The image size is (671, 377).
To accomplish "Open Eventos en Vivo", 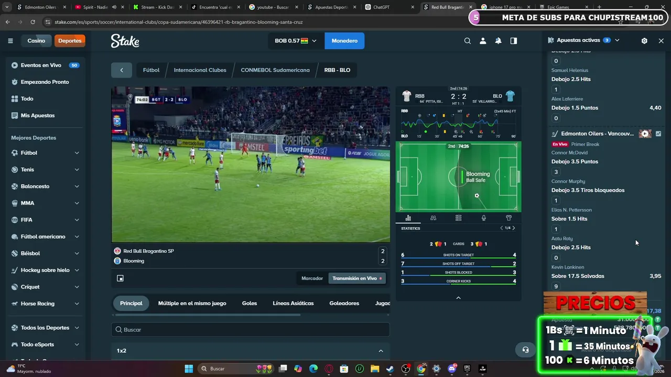I will [x=45, y=65].
